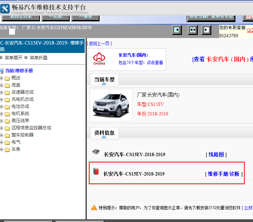253x222 pixels.
Task: Expand the 电池总成 tree node
Action: 1,107
